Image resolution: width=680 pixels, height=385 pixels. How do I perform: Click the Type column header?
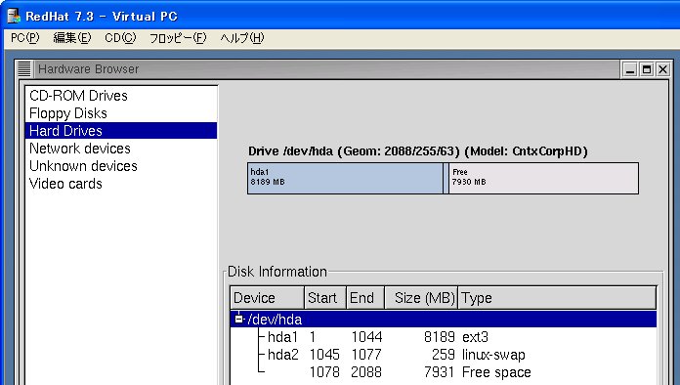click(557, 298)
